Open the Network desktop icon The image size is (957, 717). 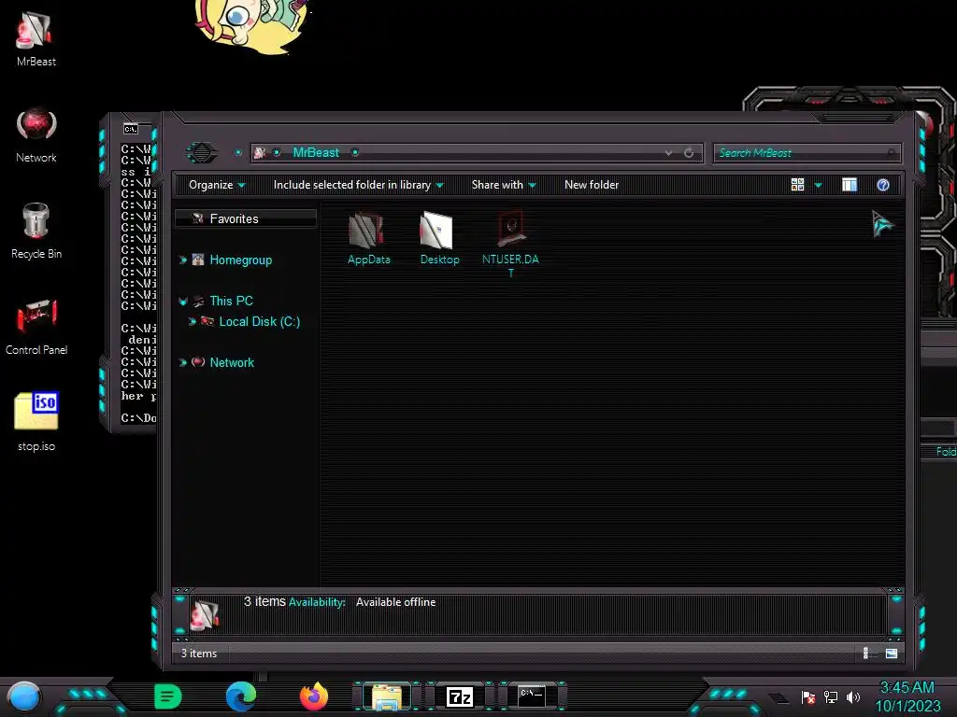tap(36, 136)
